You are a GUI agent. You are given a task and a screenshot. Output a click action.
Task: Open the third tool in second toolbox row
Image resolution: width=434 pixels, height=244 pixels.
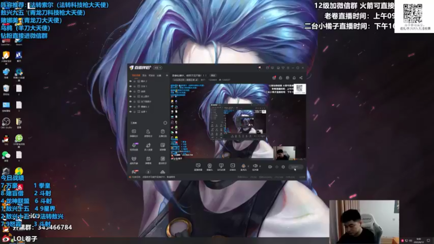coord(162,146)
